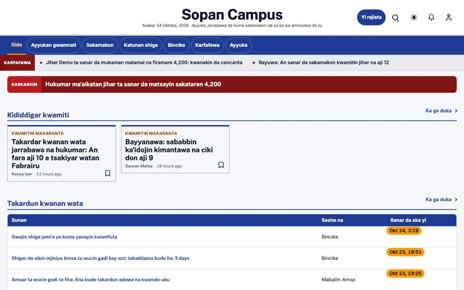Open the breaking headline 'Hukumar ma'aikatan jihar'
Viewport: 464px width, 290px height.
[x=133, y=84]
